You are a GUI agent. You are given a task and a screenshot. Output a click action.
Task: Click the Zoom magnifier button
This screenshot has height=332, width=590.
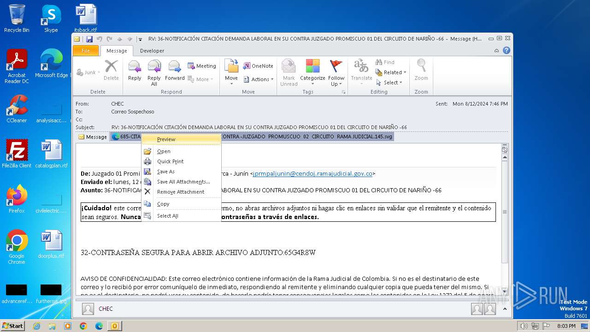421,71
